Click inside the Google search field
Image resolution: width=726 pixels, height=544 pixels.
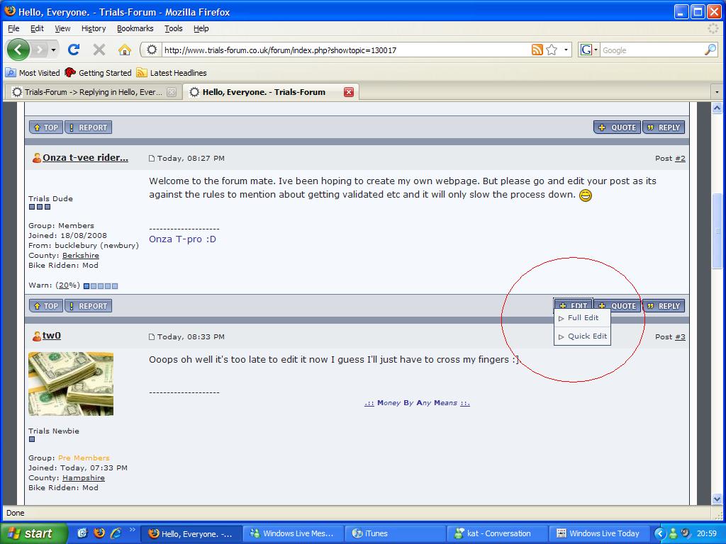tap(652, 50)
